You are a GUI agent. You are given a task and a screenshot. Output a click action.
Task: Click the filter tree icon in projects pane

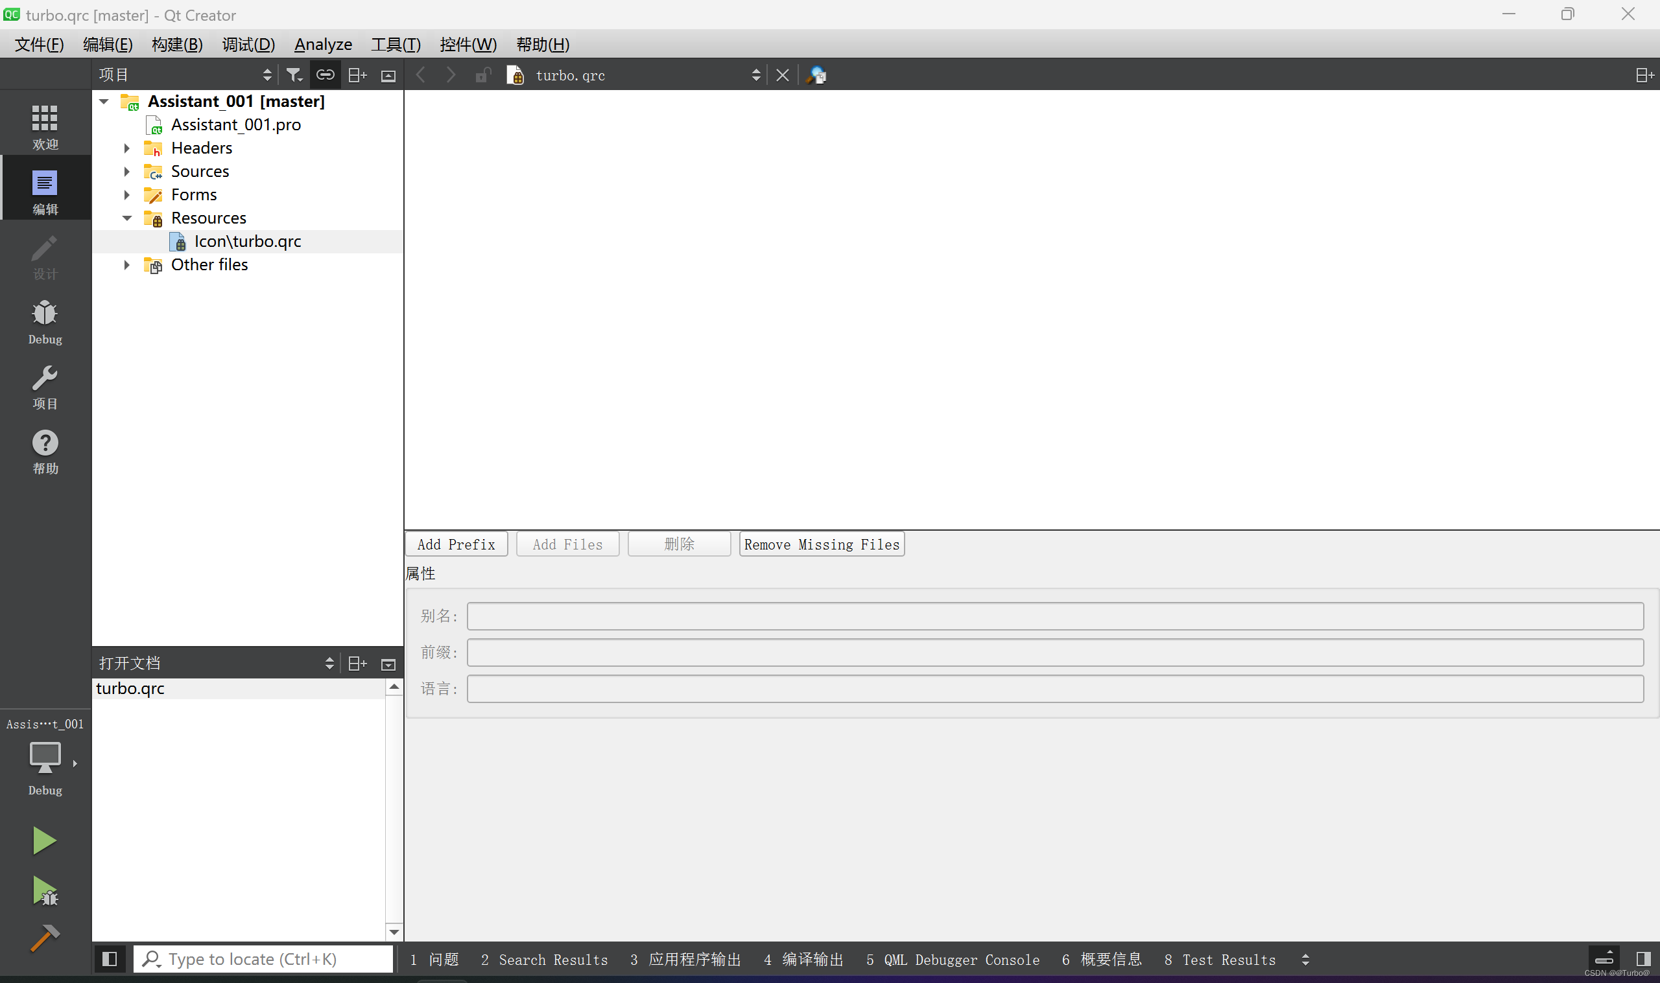[294, 74]
